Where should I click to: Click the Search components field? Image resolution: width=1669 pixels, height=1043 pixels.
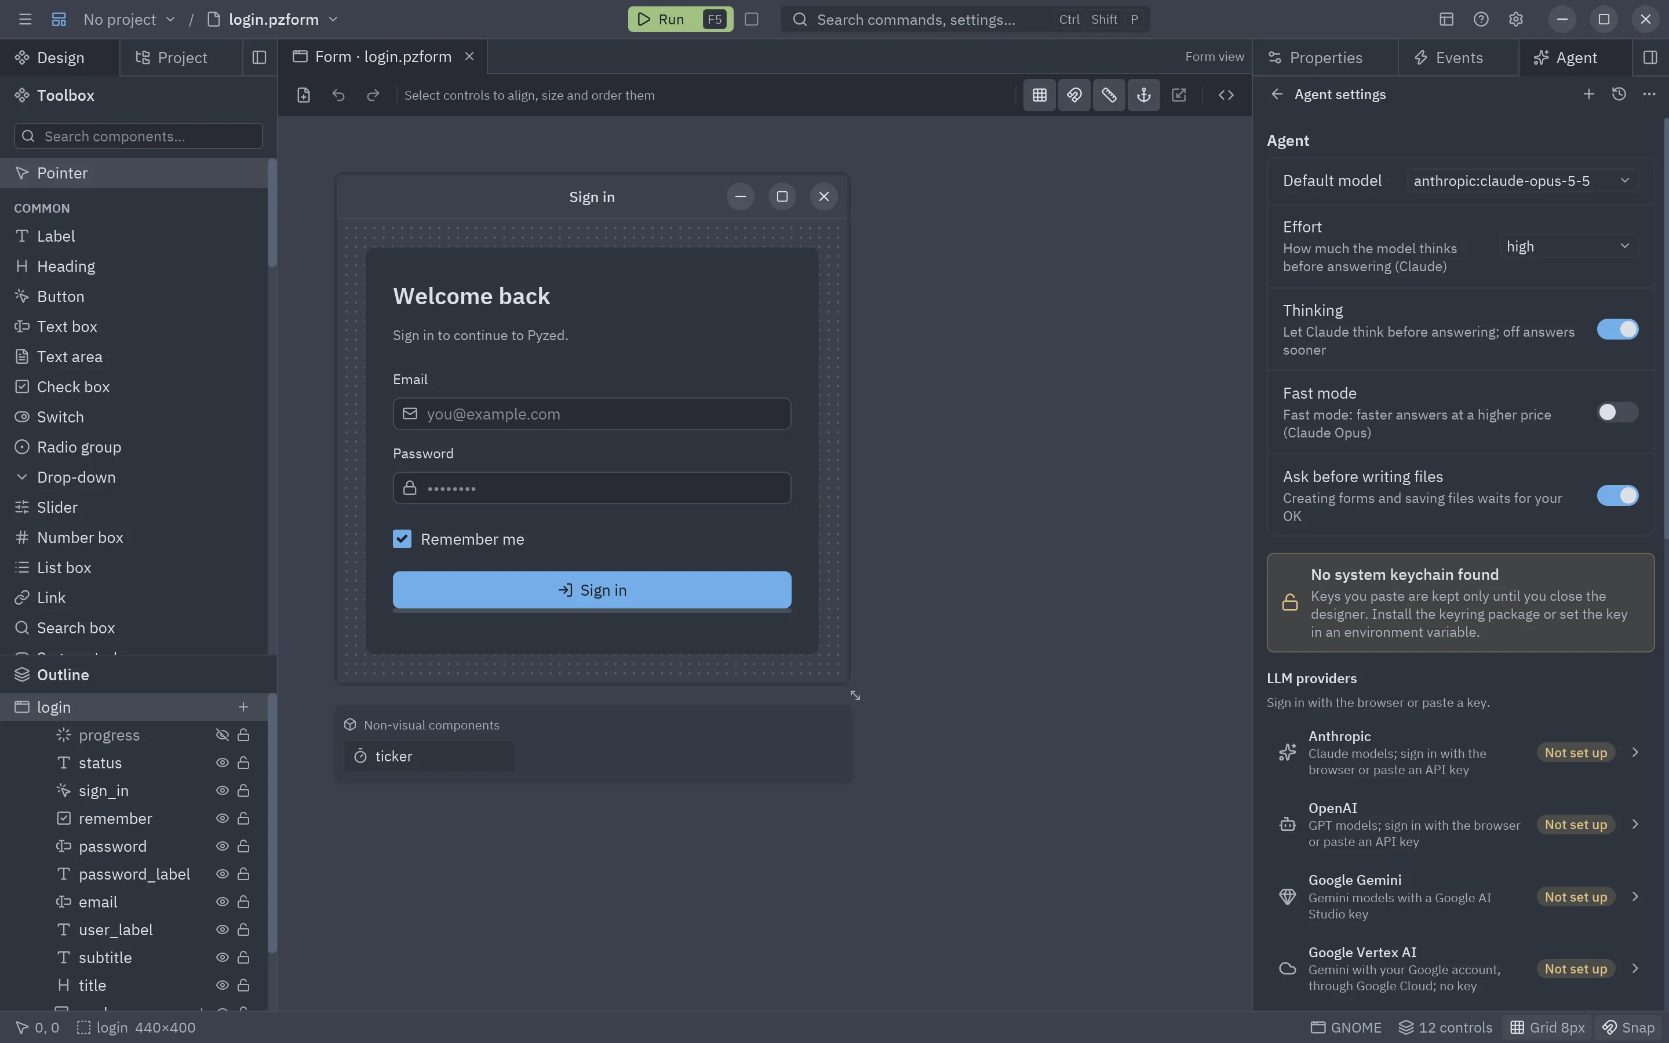point(138,136)
